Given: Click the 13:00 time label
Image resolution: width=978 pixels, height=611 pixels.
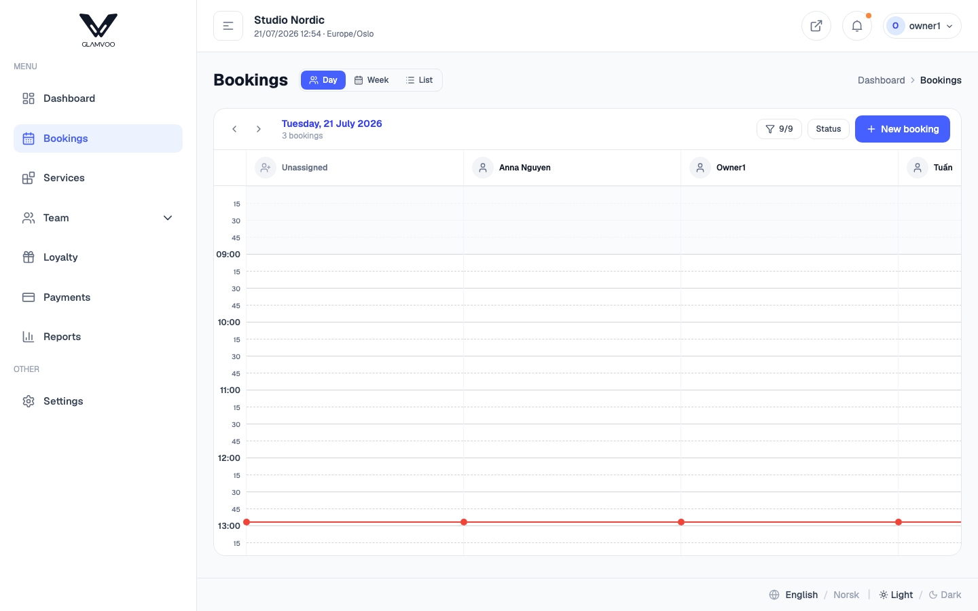Looking at the screenshot, I should (x=229, y=526).
